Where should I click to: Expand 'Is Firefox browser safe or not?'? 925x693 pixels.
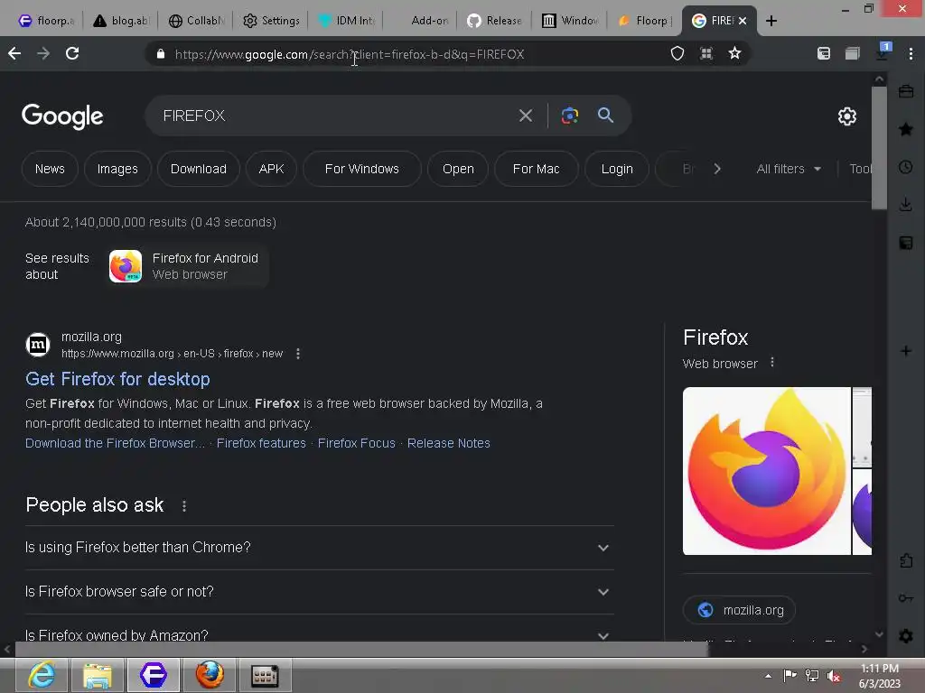[320, 592]
